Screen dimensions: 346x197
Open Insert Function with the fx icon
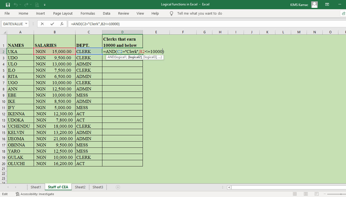62,24
